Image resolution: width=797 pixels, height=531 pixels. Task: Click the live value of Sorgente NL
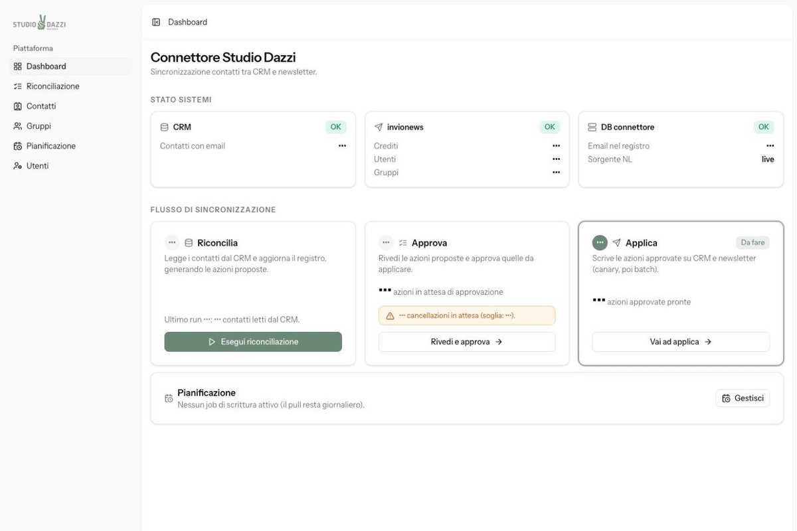pyautogui.click(x=768, y=159)
